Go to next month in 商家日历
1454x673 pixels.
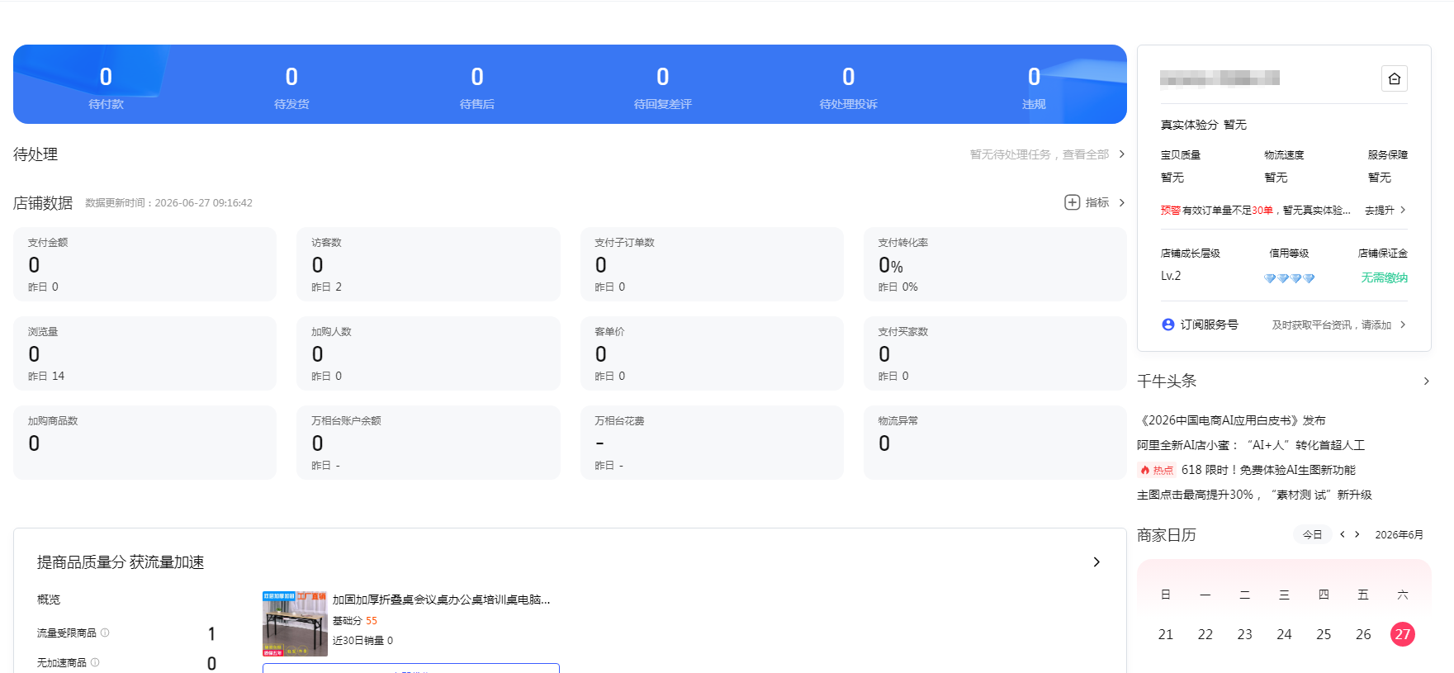[x=1357, y=534]
